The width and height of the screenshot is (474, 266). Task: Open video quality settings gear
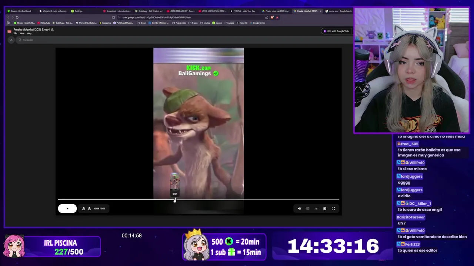325,208
